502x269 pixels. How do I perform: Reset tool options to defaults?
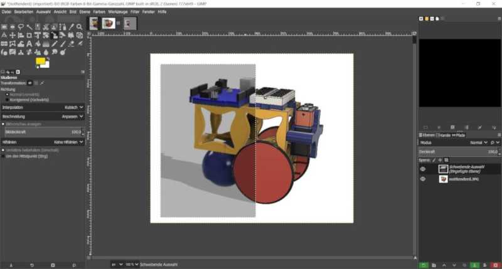click(x=74, y=265)
